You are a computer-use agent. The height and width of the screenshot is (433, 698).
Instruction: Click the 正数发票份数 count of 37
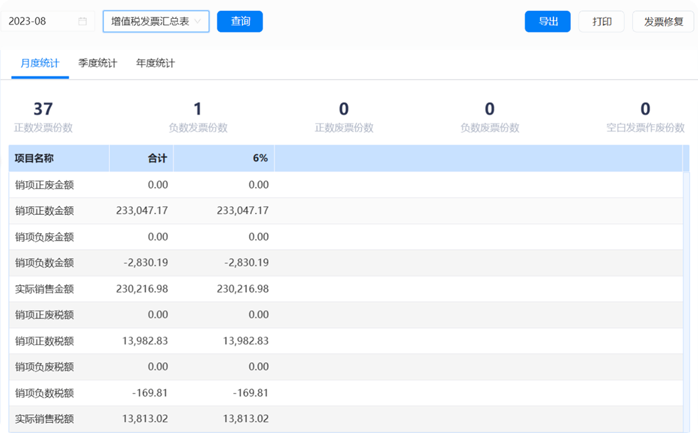point(43,109)
